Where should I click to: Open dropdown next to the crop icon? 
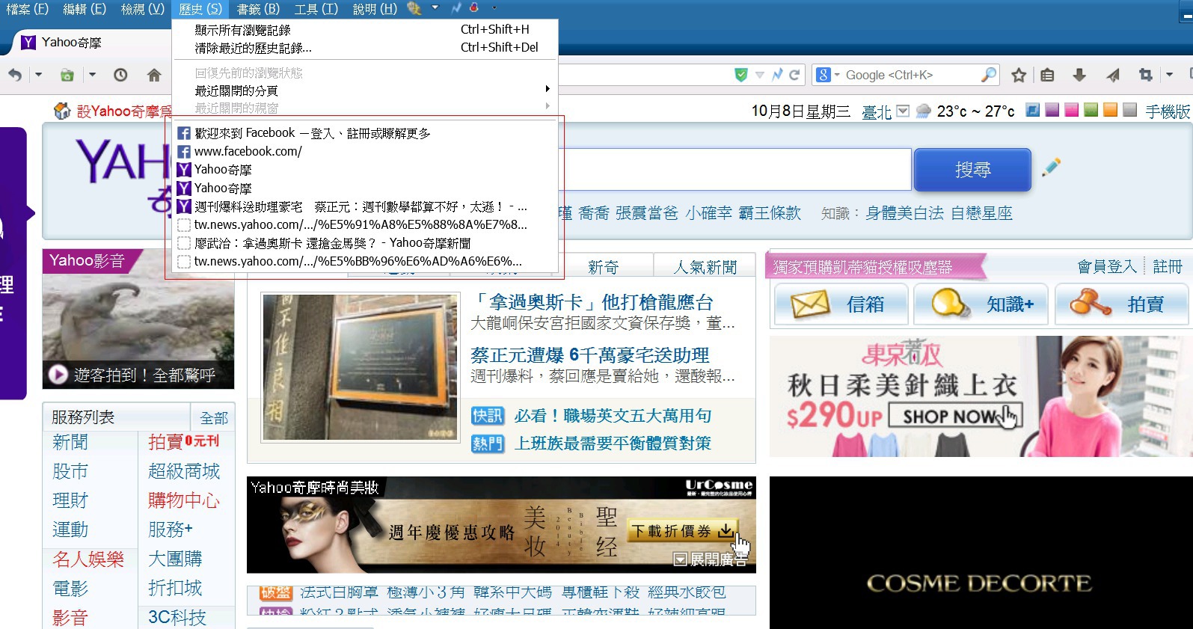point(1169,75)
